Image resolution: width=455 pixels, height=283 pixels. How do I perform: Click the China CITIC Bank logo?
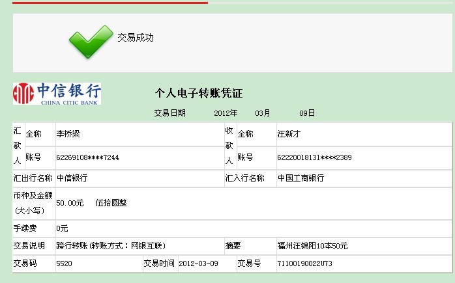tap(57, 94)
